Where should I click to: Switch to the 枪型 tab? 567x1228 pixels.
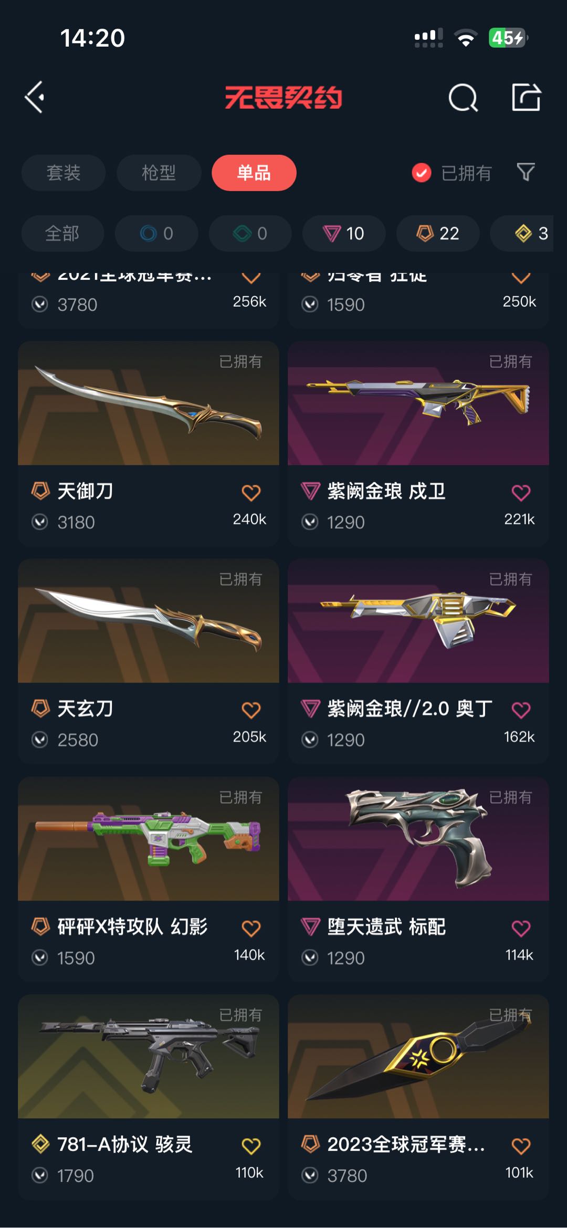[159, 173]
